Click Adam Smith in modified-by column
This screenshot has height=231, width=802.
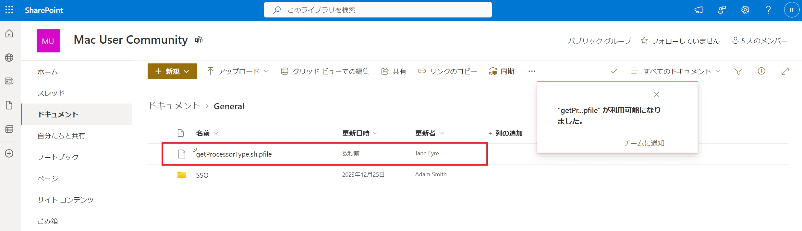point(431,174)
